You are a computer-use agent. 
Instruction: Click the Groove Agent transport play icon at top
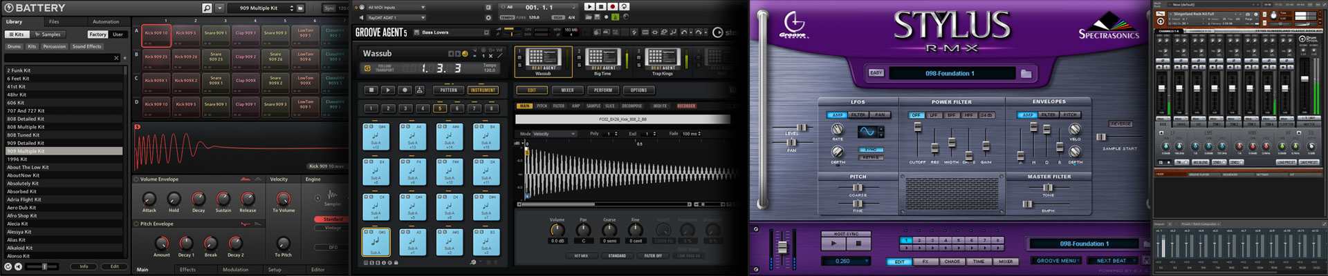click(589, 7)
